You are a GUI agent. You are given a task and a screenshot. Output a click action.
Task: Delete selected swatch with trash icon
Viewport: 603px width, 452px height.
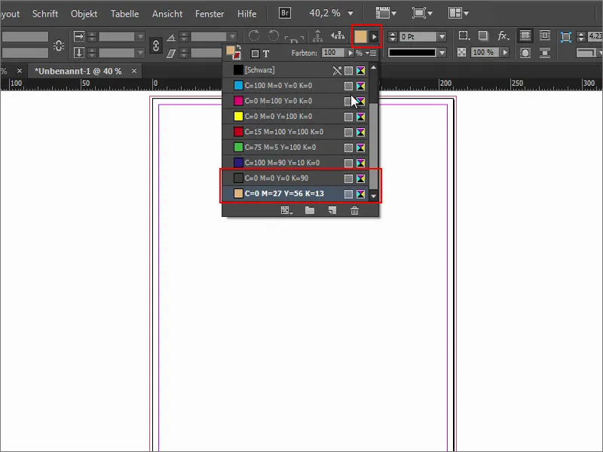pyautogui.click(x=354, y=210)
